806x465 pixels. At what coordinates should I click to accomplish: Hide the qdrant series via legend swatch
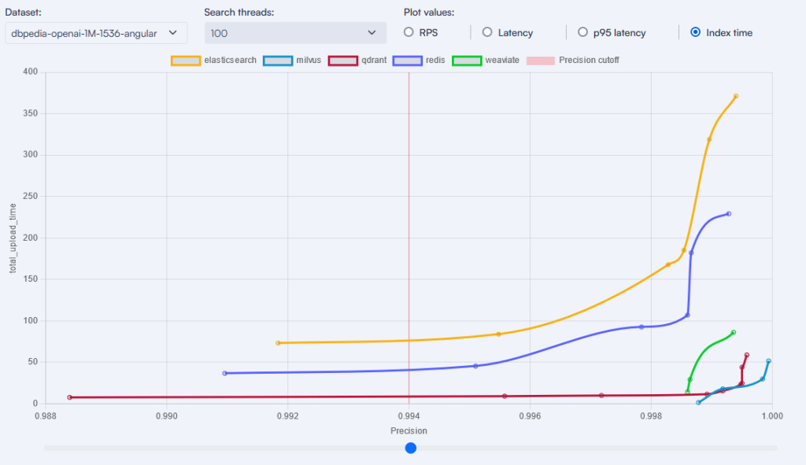coord(343,60)
